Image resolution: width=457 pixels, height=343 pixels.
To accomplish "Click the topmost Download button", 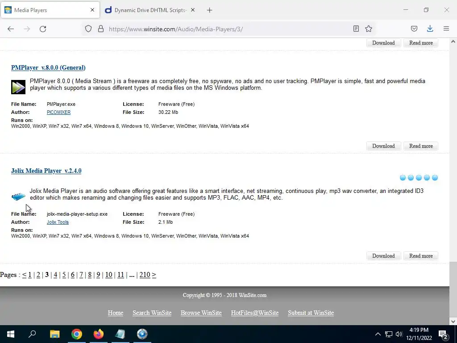I will tap(383, 43).
